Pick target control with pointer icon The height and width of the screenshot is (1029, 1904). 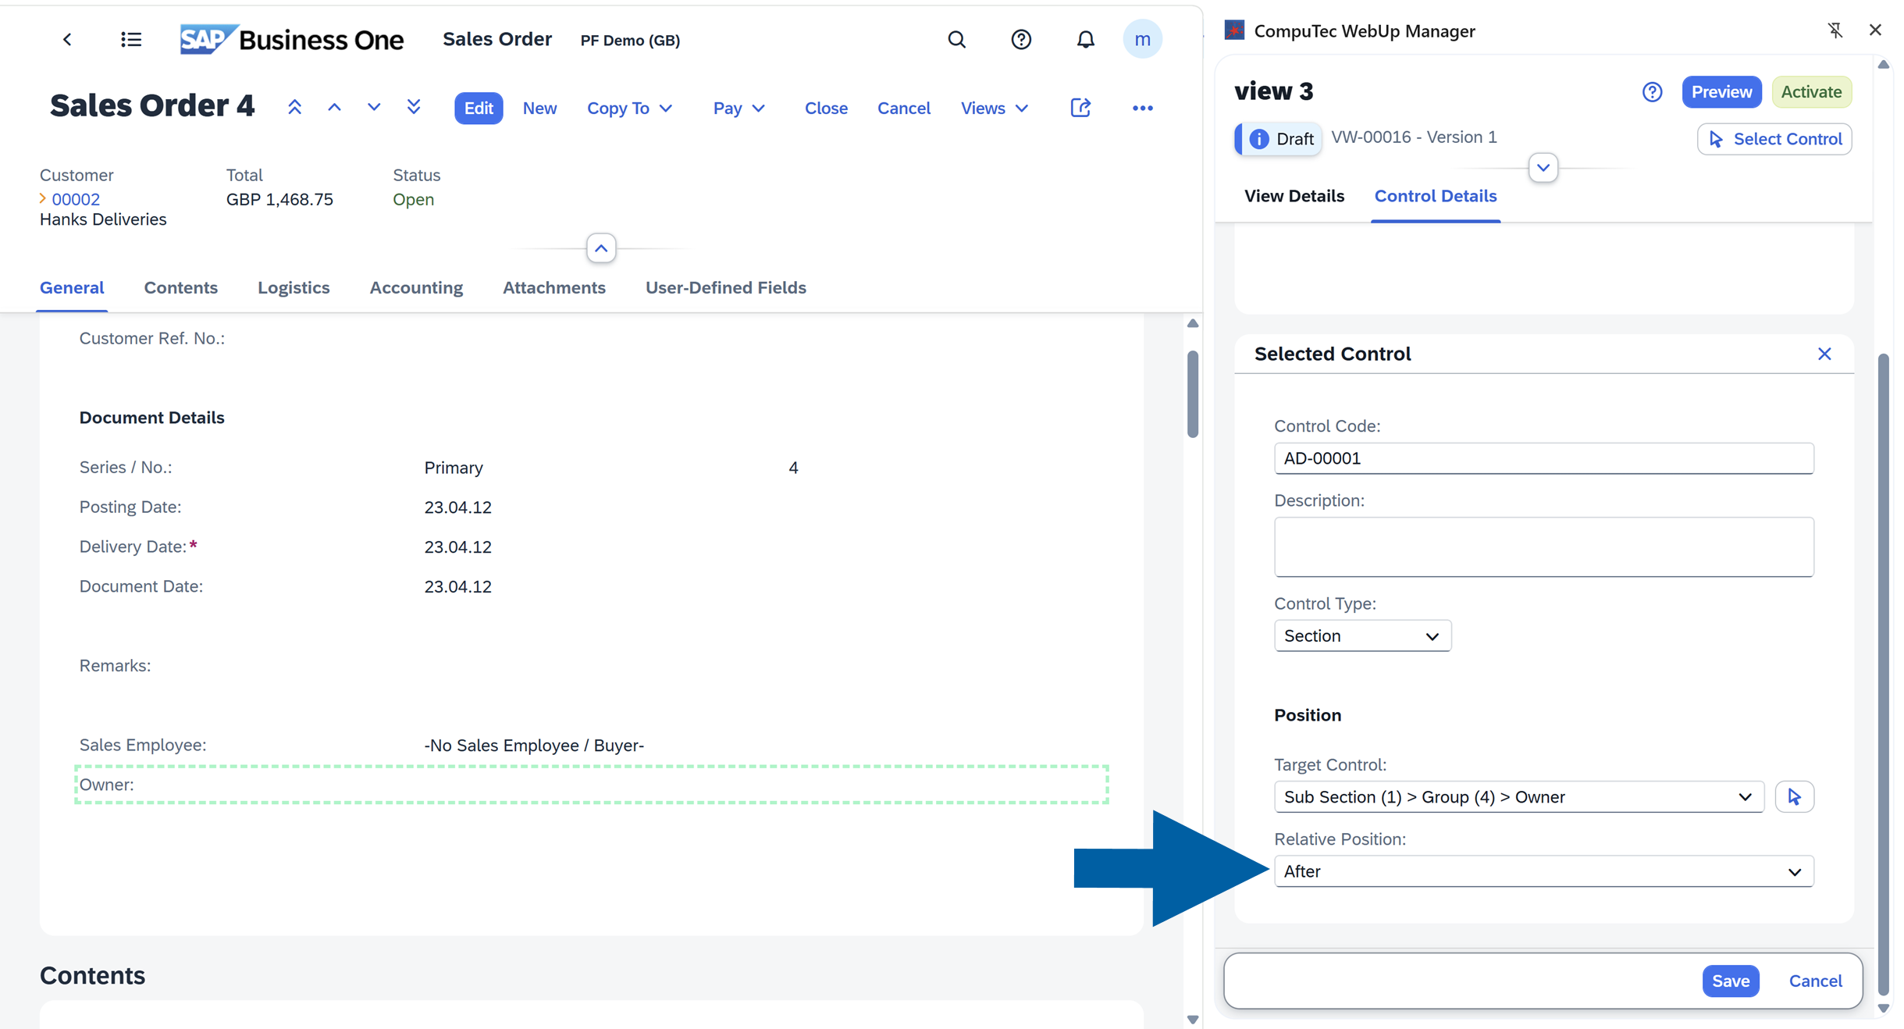pyautogui.click(x=1794, y=797)
